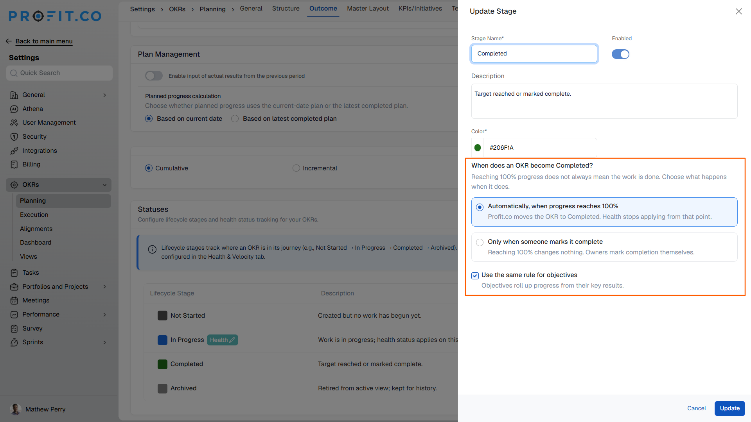Click the Portfolios and Projects briefcase icon
Screen dimensions: 751x422
point(14,287)
